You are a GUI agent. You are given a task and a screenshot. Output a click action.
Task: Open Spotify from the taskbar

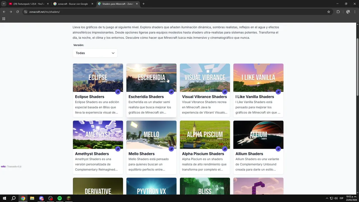[x=59, y=198]
